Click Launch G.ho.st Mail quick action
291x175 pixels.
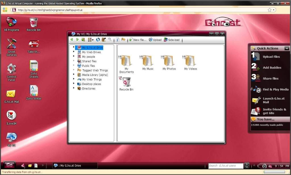(270, 100)
